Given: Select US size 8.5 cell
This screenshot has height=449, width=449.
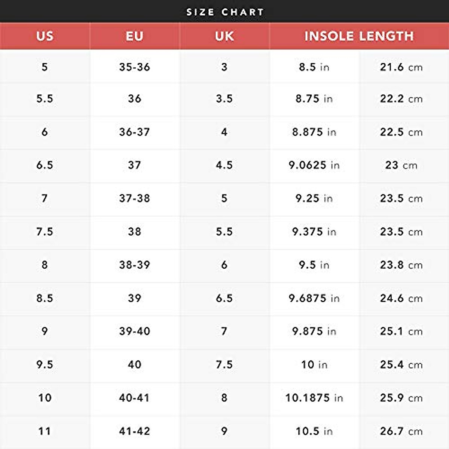Looking at the screenshot, I should point(45,298).
